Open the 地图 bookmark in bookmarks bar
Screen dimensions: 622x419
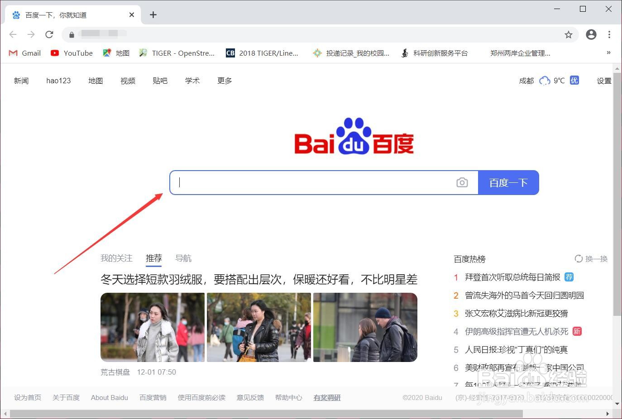(116, 53)
